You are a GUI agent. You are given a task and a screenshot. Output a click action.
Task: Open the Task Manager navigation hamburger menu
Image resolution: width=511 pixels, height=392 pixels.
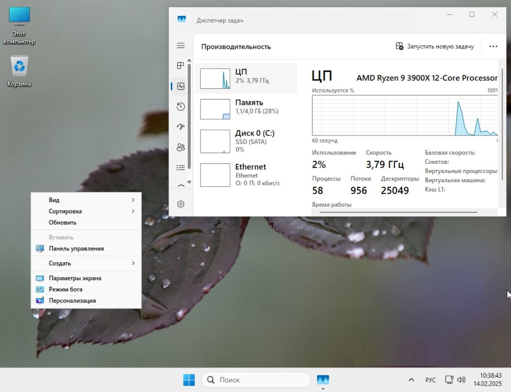pyautogui.click(x=181, y=46)
